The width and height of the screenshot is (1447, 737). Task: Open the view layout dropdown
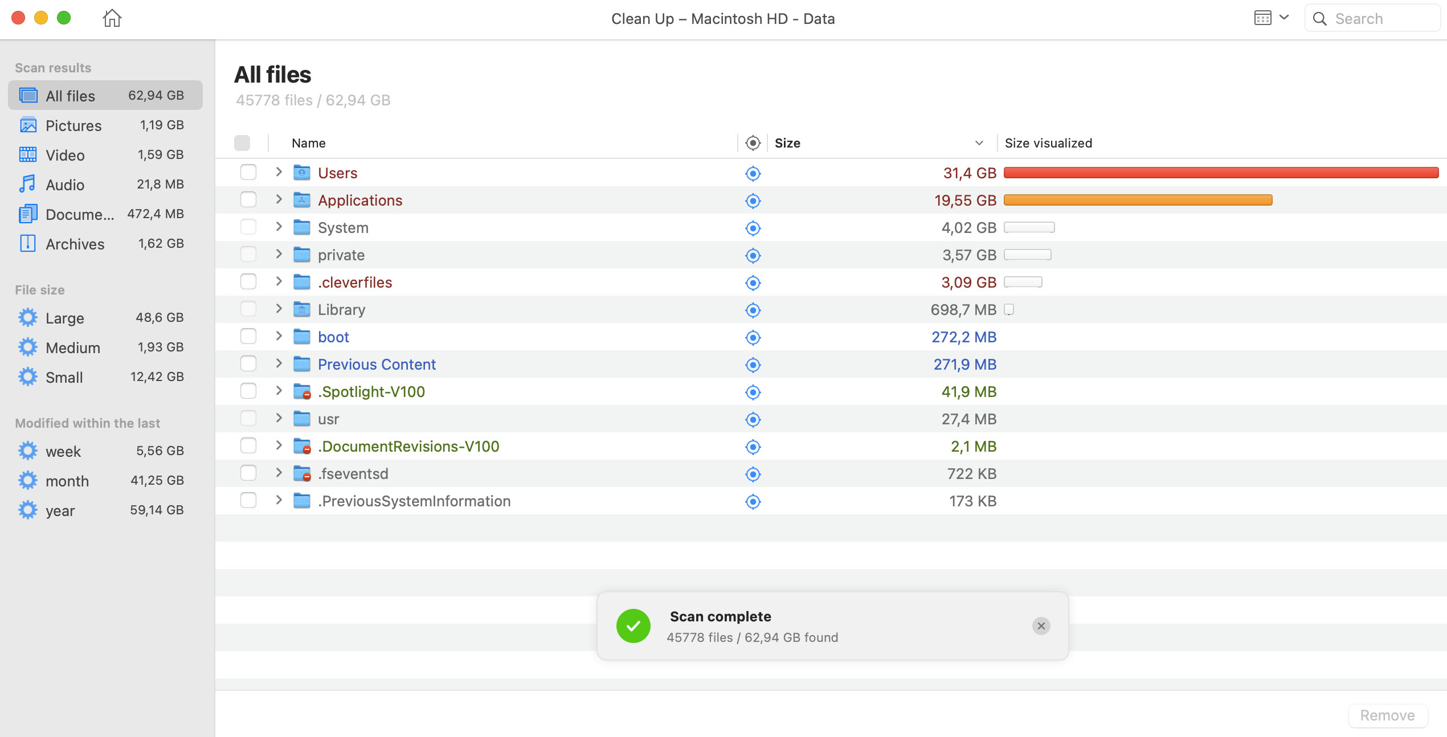coord(1270,18)
